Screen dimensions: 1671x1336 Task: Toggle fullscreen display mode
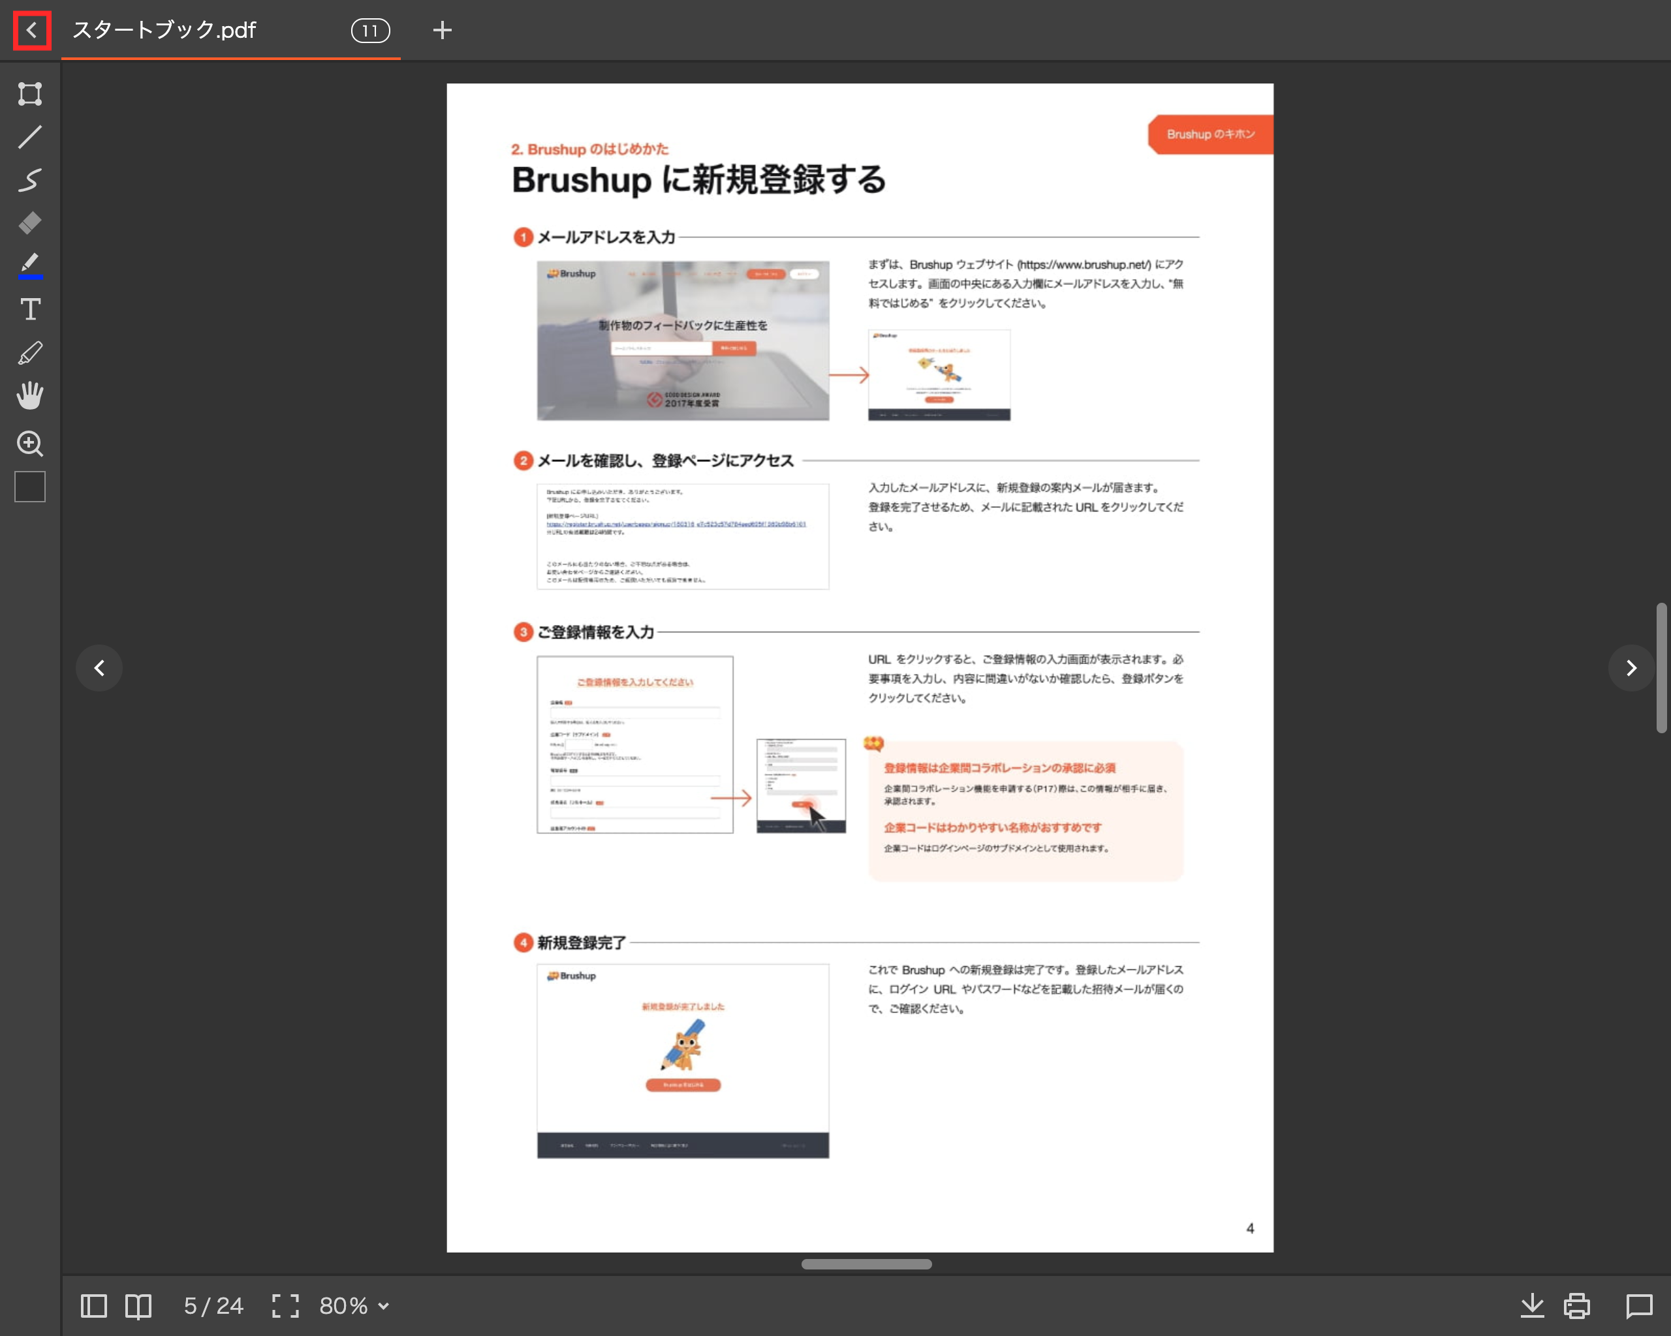click(285, 1306)
